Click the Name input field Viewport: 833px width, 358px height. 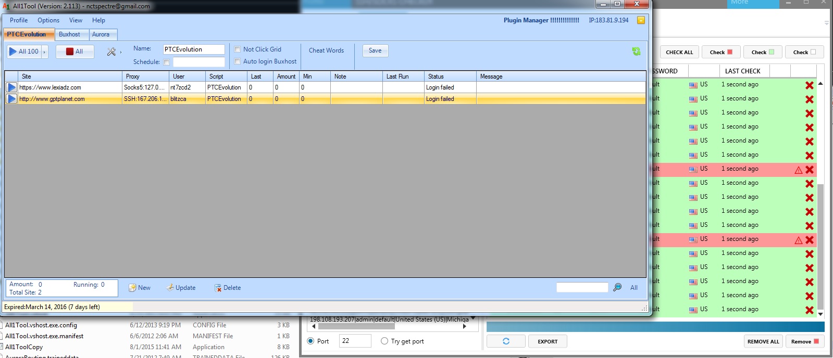click(194, 49)
